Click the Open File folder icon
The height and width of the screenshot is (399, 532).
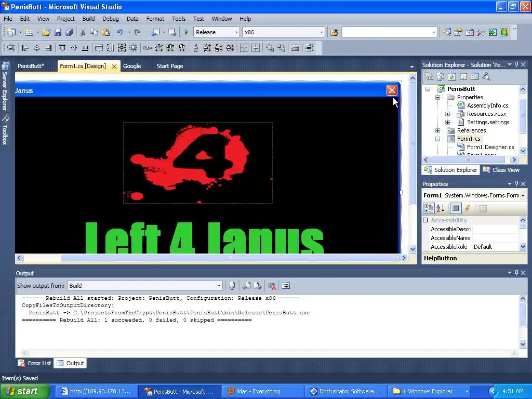point(46,32)
